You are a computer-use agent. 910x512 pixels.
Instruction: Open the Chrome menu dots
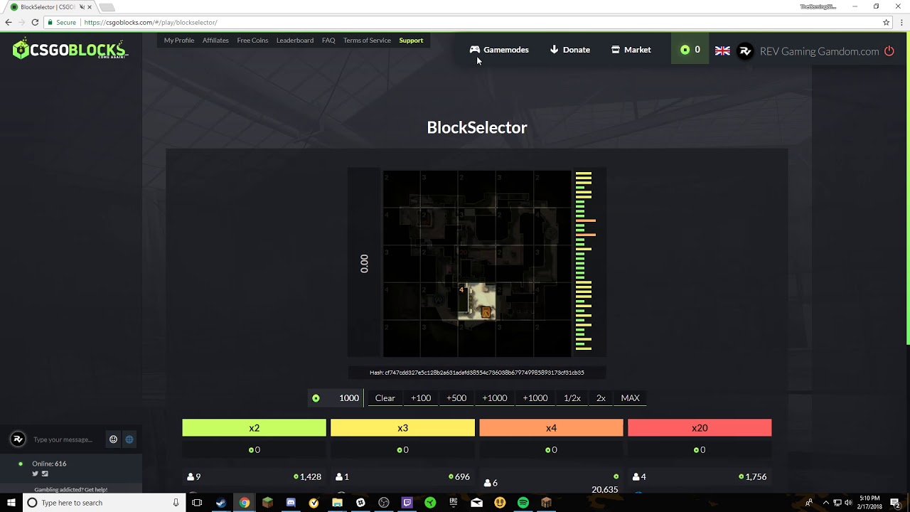click(x=901, y=22)
